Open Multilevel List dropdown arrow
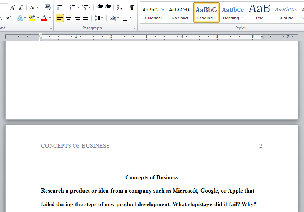The image size is (304, 212). [89, 7]
